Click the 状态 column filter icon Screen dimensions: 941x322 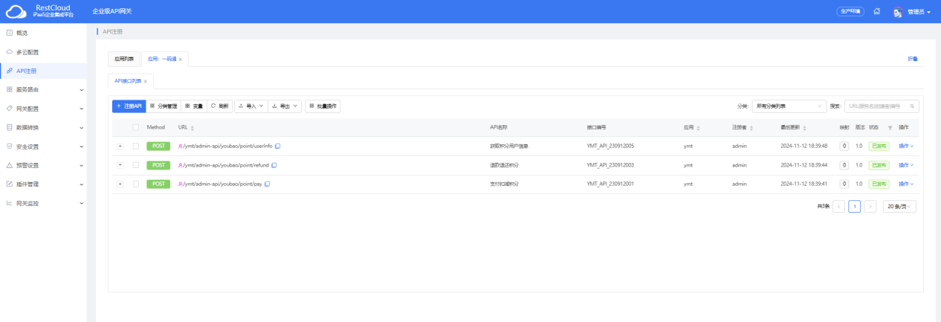click(890, 128)
